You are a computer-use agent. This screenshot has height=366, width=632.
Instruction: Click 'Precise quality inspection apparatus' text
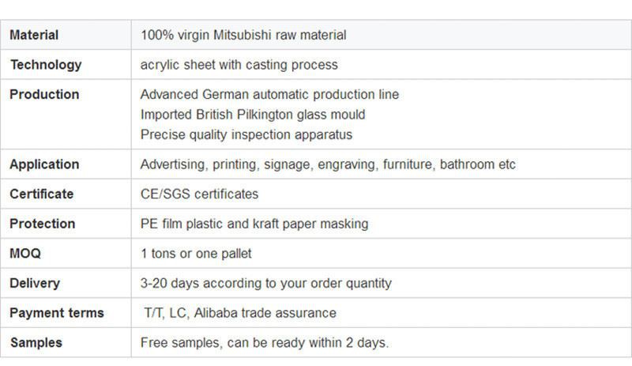click(x=246, y=134)
